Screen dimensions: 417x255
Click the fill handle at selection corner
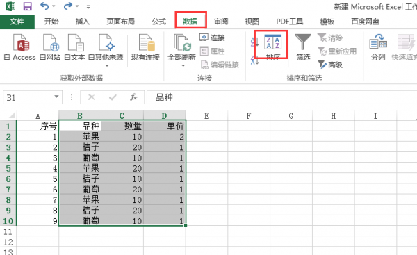tap(186, 226)
